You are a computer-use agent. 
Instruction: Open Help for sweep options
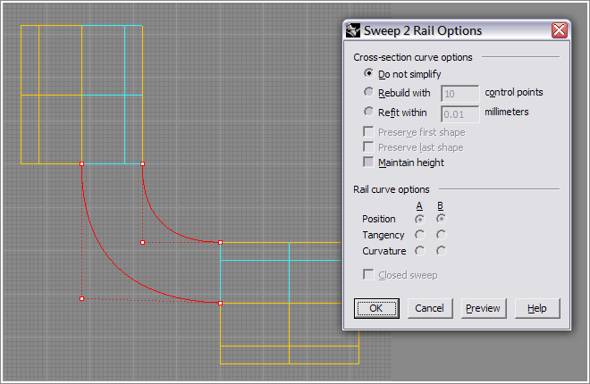click(537, 308)
